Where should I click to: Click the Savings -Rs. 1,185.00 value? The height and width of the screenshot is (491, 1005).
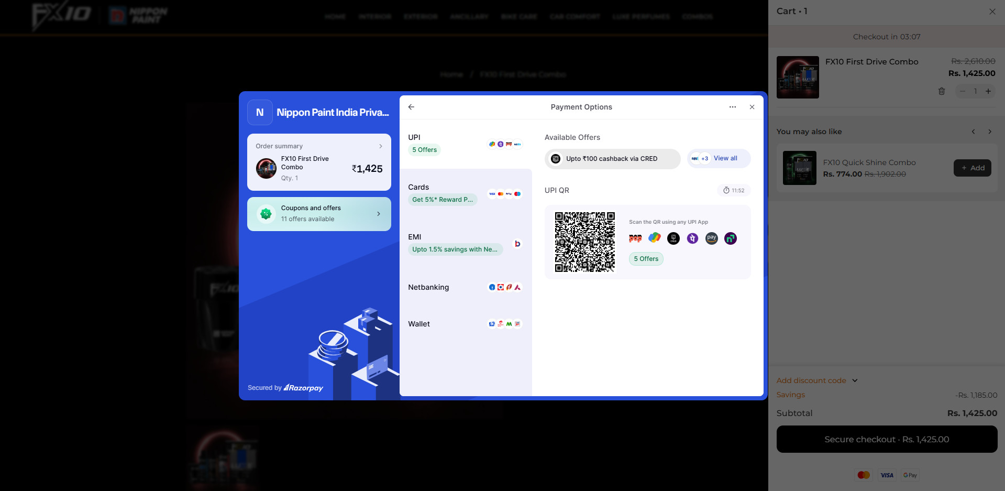coord(976,395)
